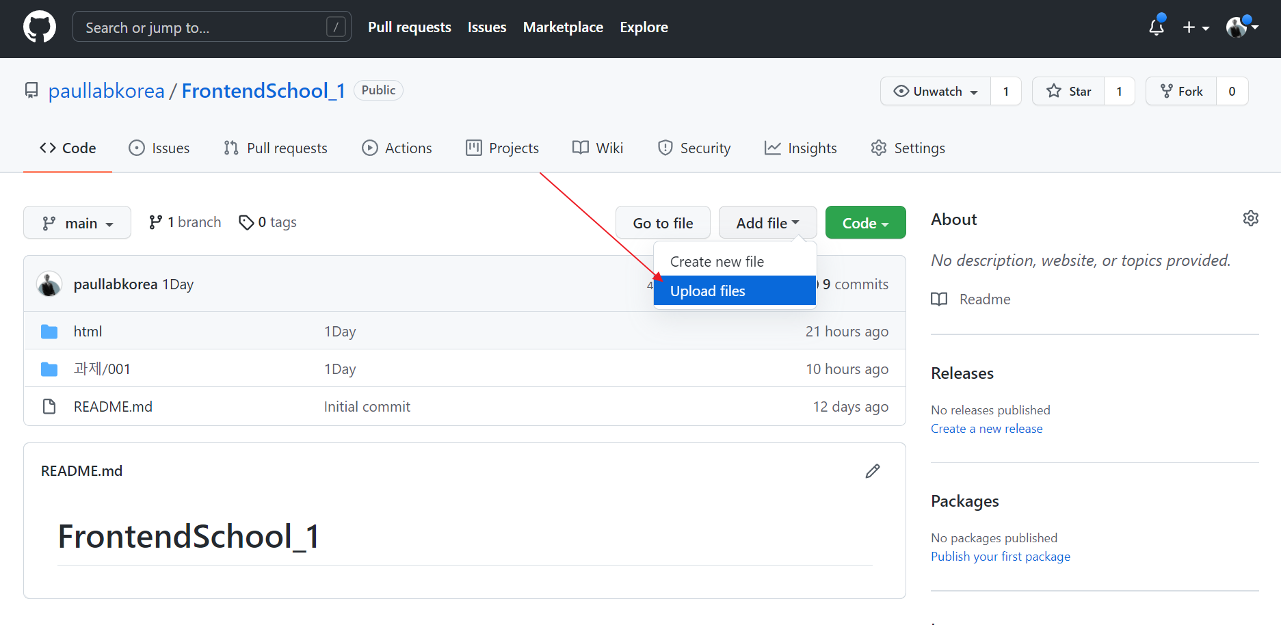Fork the repository

pyautogui.click(x=1181, y=92)
